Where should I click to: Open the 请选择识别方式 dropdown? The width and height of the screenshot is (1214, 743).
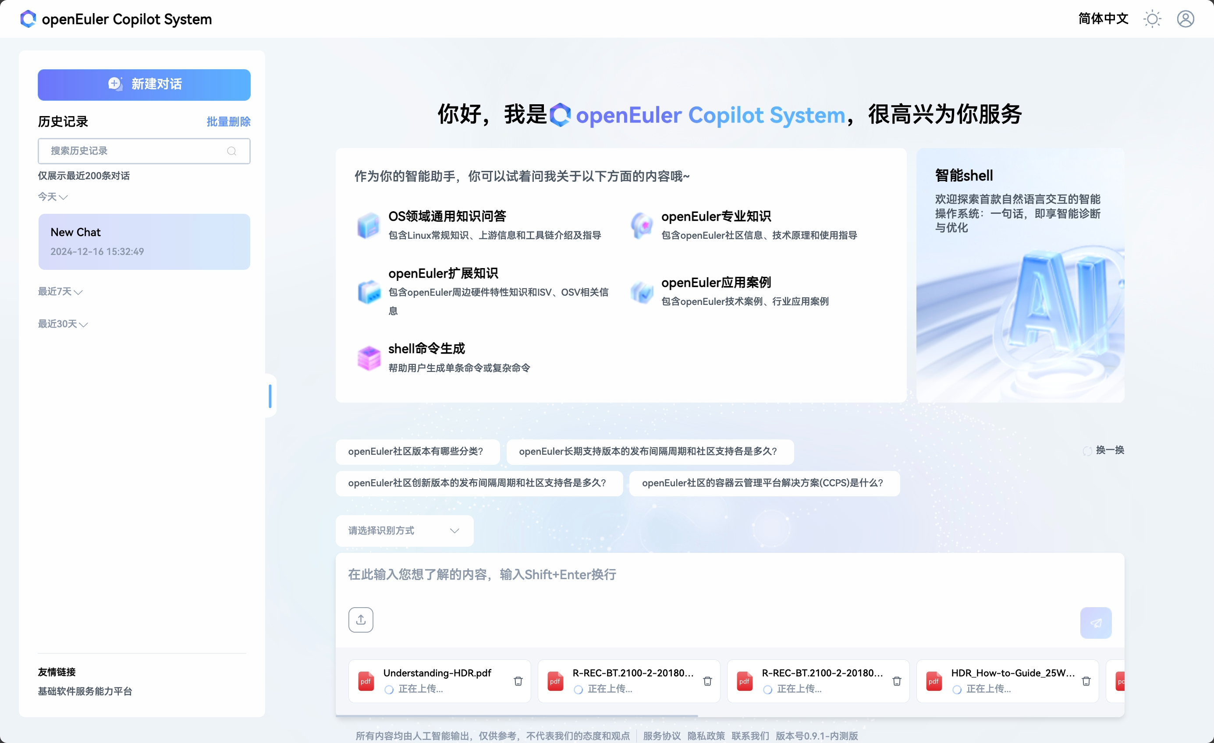405,531
